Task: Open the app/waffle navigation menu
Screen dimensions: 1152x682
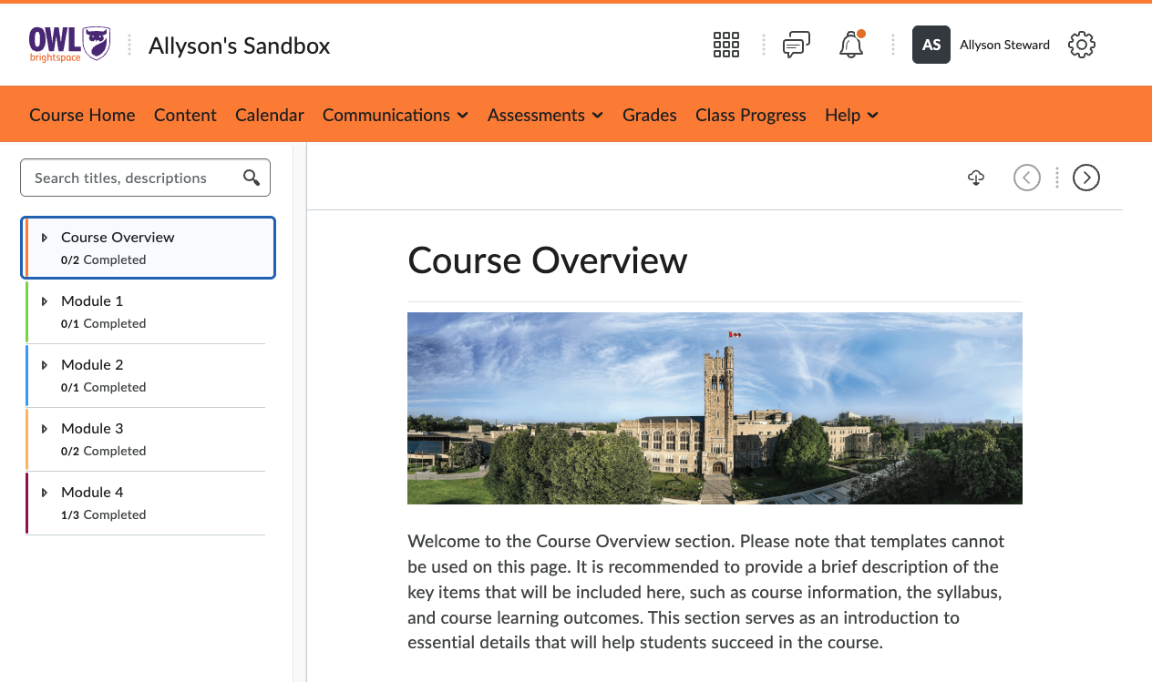Action: pos(726,44)
